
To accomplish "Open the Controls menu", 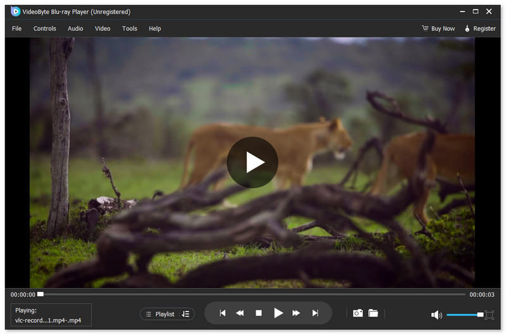I will [45, 28].
